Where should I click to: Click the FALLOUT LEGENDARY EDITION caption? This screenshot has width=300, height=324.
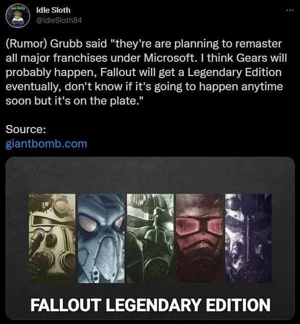[x=150, y=305]
